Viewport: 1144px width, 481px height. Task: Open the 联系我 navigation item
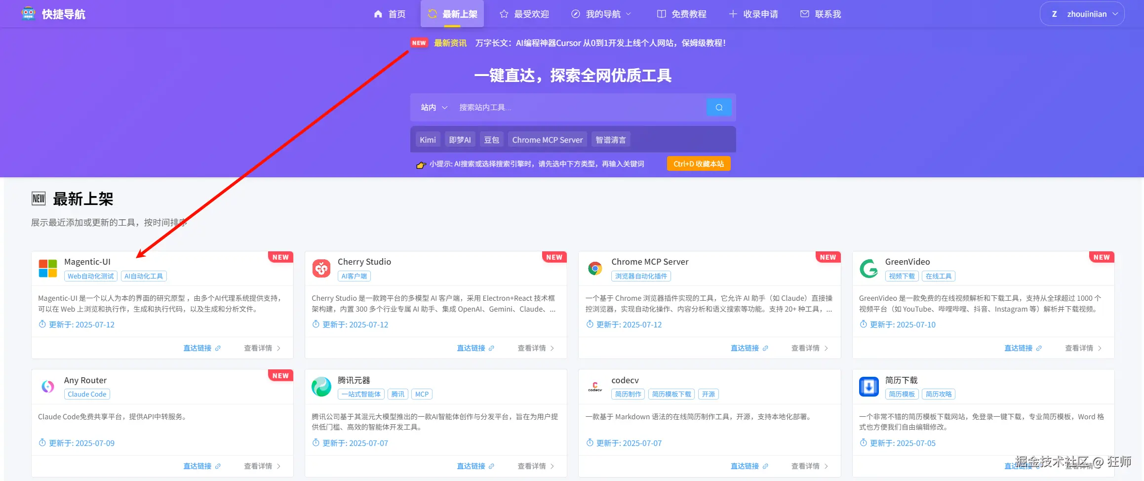pos(821,14)
